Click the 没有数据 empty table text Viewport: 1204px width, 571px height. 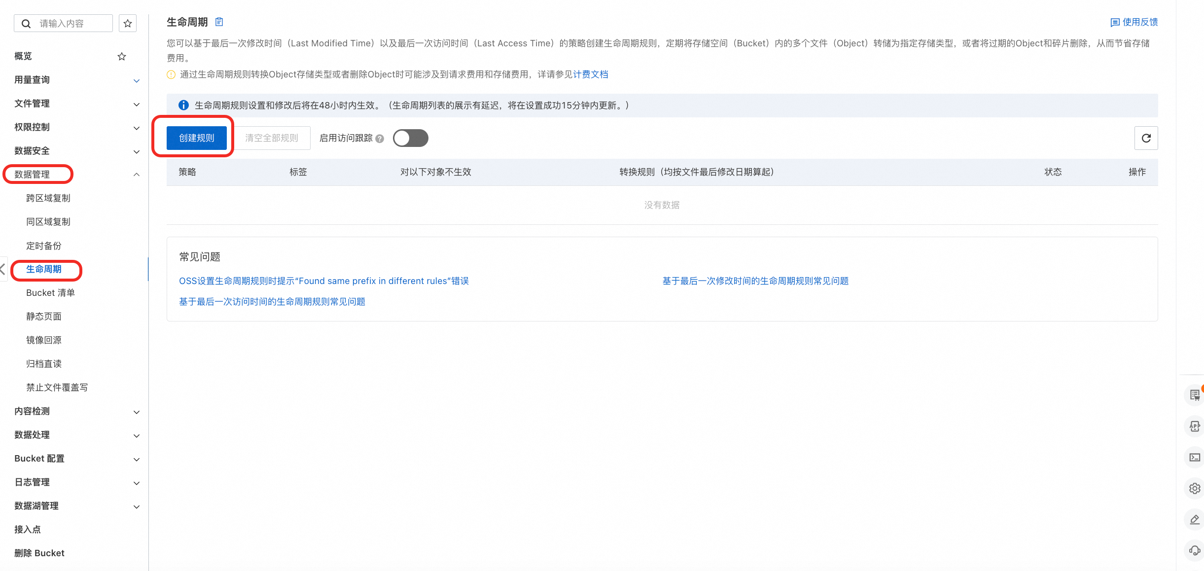click(x=662, y=205)
